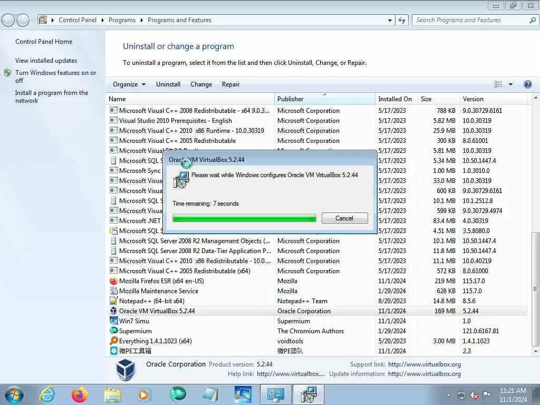Open the help question mark icon
Image resolution: width=540 pixels, height=405 pixels.
(x=527, y=84)
